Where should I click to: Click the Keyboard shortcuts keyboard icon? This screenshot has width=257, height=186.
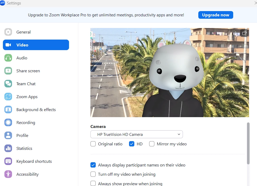pyautogui.click(x=8, y=161)
